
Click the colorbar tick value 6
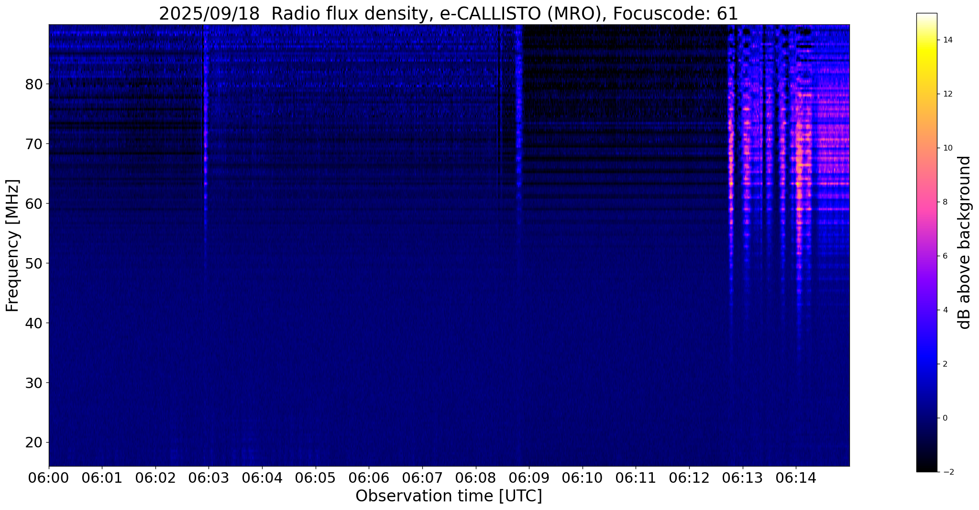[x=944, y=256]
